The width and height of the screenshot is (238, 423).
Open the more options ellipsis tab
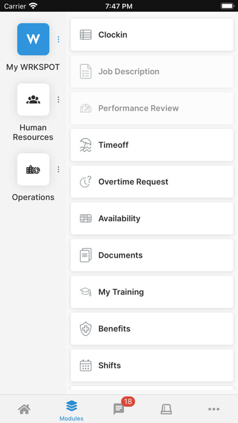pyautogui.click(x=214, y=409)
